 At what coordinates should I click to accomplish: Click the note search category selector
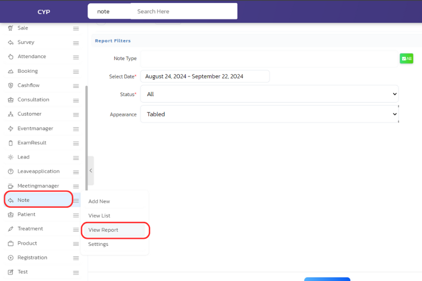110,12
